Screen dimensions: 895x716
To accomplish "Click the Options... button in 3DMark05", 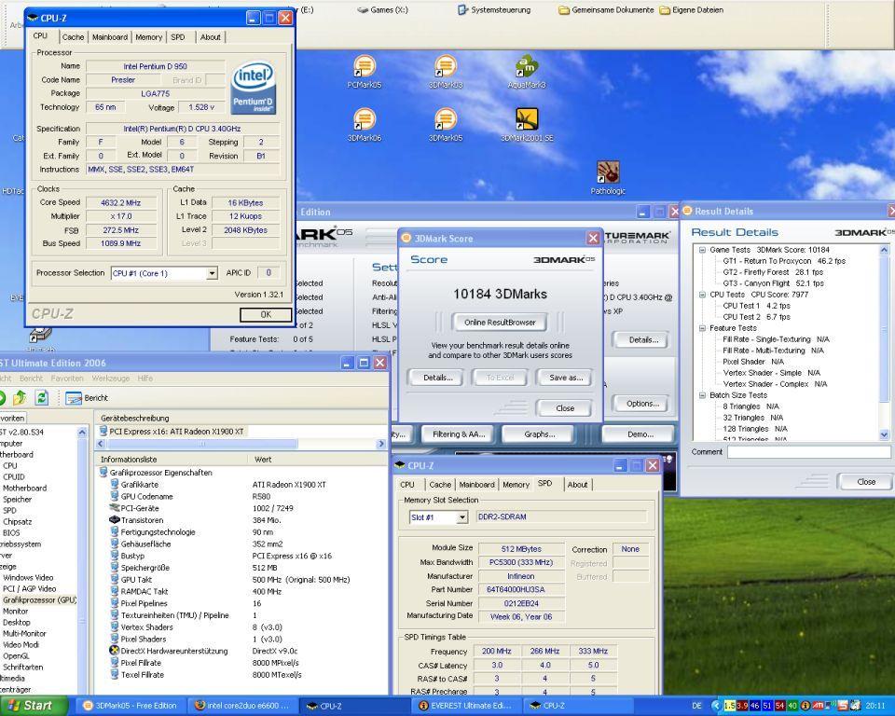I will [642, 404].
